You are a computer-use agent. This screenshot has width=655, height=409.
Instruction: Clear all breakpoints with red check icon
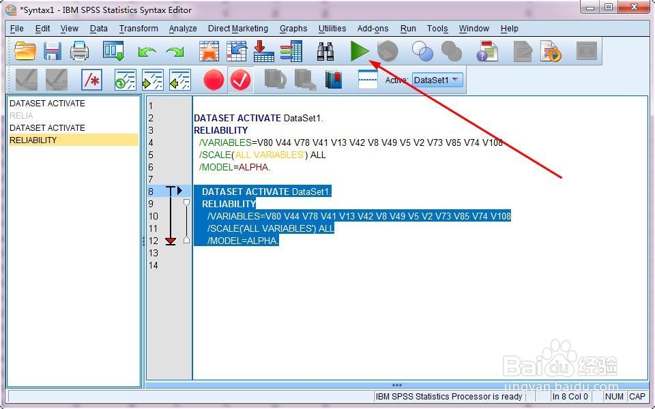(241, 80)
